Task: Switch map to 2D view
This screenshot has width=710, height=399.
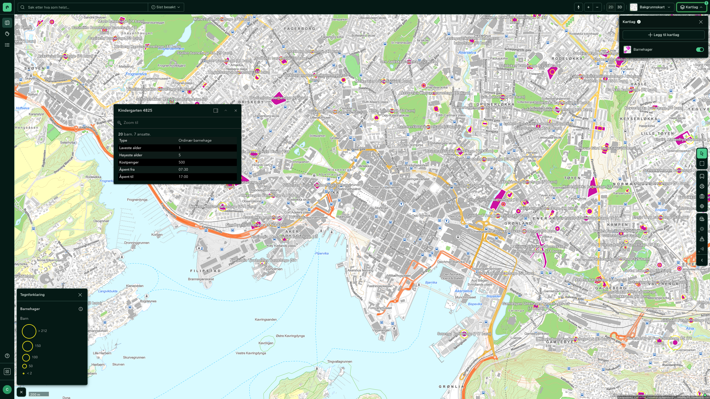Action: [611, 7]
